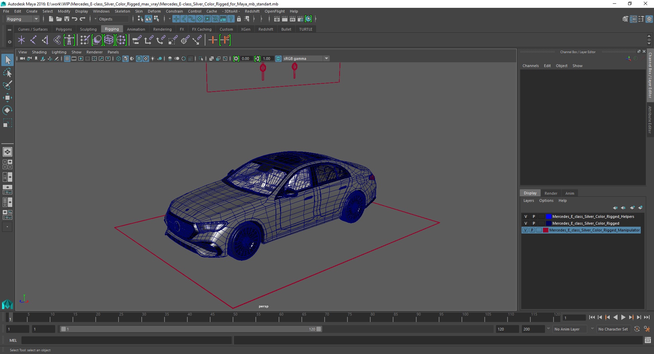Viewport: 654px width, 354px height.
Task: Open the shelf tab selector menu
Action: click(x=10, y=30)
